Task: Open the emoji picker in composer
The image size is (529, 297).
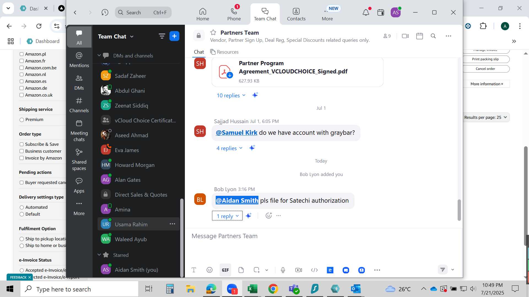Action: 209,270
